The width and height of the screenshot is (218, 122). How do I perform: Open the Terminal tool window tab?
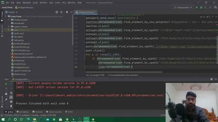37,112
